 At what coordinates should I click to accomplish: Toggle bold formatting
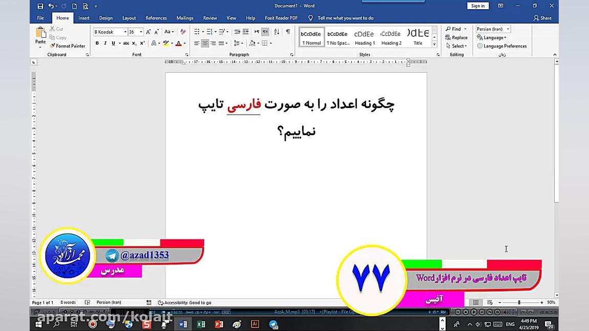point(97,43)
